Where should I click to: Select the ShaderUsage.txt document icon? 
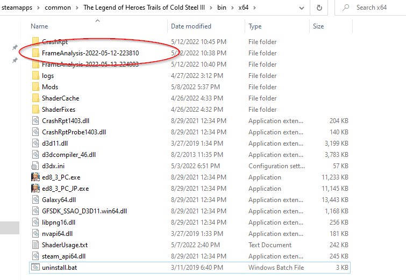click(x=35, y=245)
